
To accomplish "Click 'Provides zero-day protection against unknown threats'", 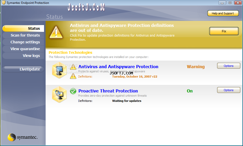I will tap(112, 96).
